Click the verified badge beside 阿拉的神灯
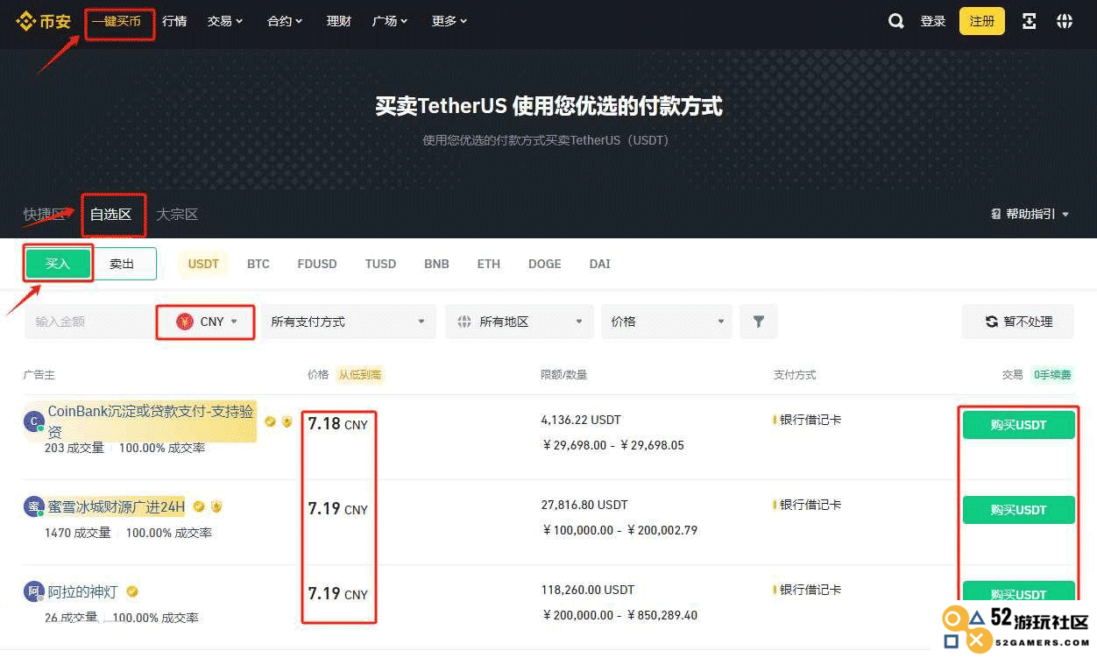This screenshot has height=658, width=1097. [x=132, y=592]
